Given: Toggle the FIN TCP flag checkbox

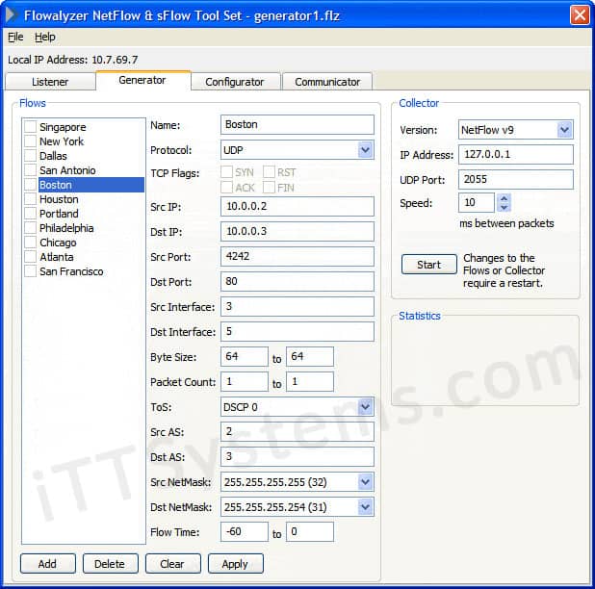Looking at the screenshot, I should 269,187.
